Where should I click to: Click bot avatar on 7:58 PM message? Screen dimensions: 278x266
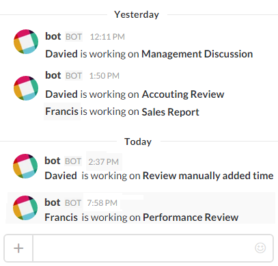(25, 208)
